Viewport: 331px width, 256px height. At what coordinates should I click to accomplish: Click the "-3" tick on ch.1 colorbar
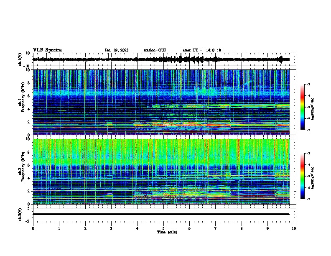[x=308, y=84]
